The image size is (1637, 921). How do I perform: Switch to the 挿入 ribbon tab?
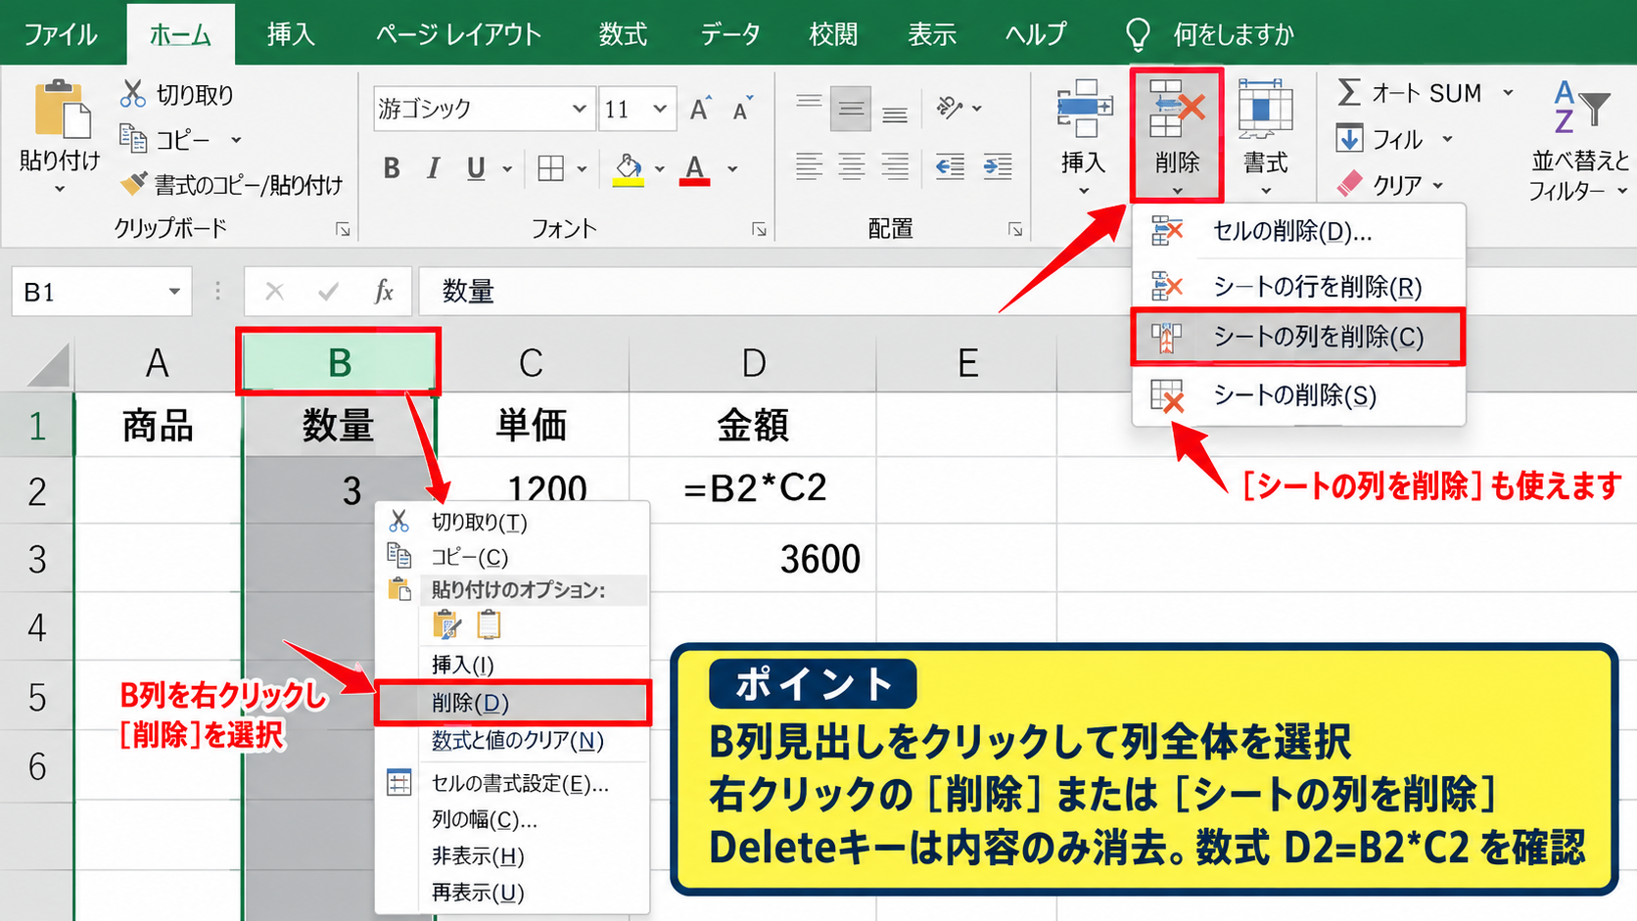pyautogui.click(x=291, y=35)
